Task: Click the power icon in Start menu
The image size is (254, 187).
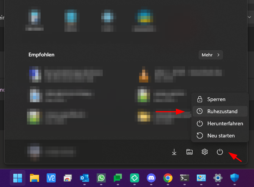Action: (220, 152)
